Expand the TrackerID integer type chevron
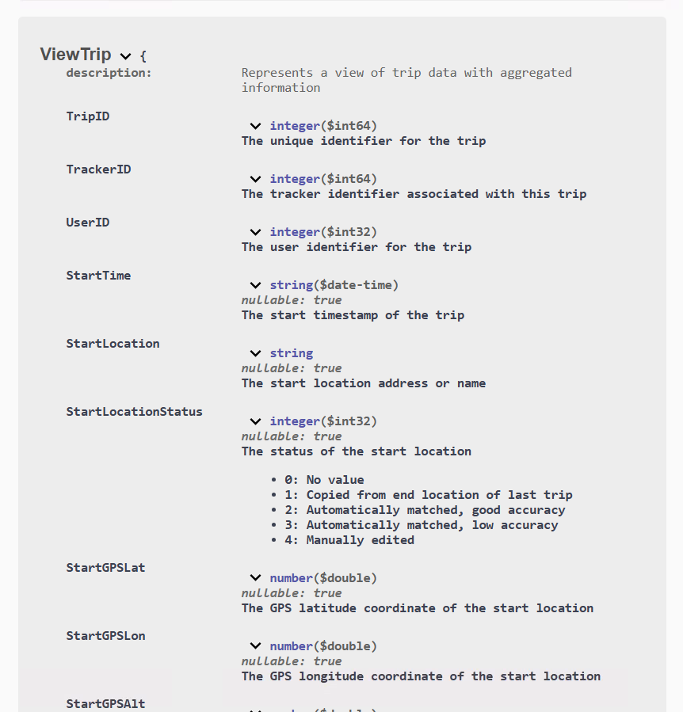 point(255,179)
